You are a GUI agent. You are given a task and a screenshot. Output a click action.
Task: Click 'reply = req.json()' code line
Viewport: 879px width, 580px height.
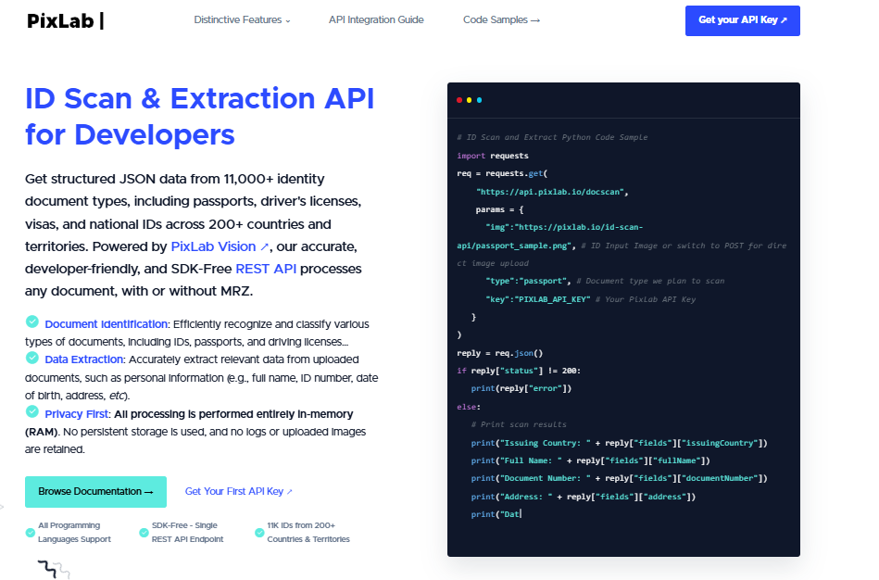pyautogui.click(x=500, y=353)
